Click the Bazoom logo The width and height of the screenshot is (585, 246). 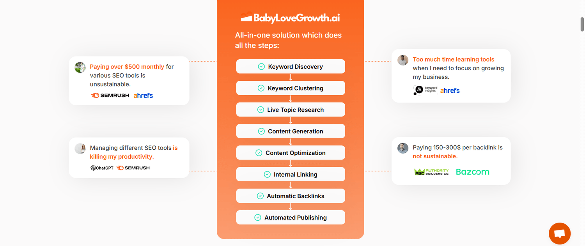[x=472, y=172]
